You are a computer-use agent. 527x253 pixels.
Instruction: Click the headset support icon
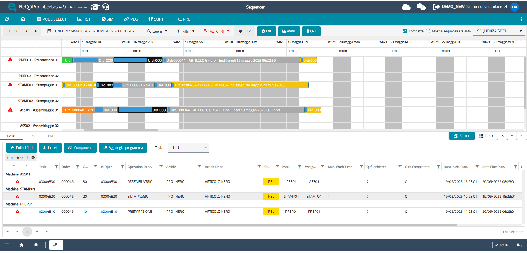[105, 7]
